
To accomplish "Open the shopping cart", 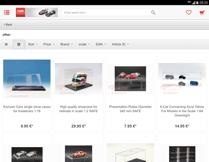I will 202,13.
